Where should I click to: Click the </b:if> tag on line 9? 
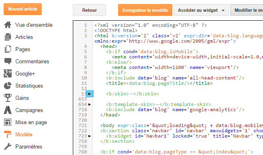[116, 73]
